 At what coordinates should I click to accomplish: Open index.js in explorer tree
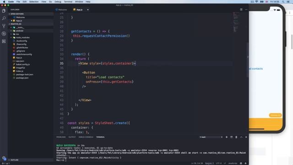coord(20,71)
